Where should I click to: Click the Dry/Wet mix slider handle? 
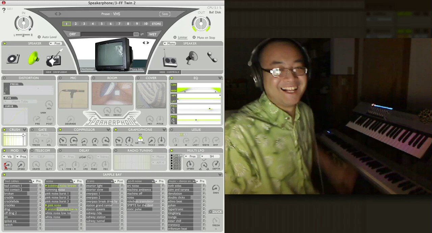tap(136, 34)
